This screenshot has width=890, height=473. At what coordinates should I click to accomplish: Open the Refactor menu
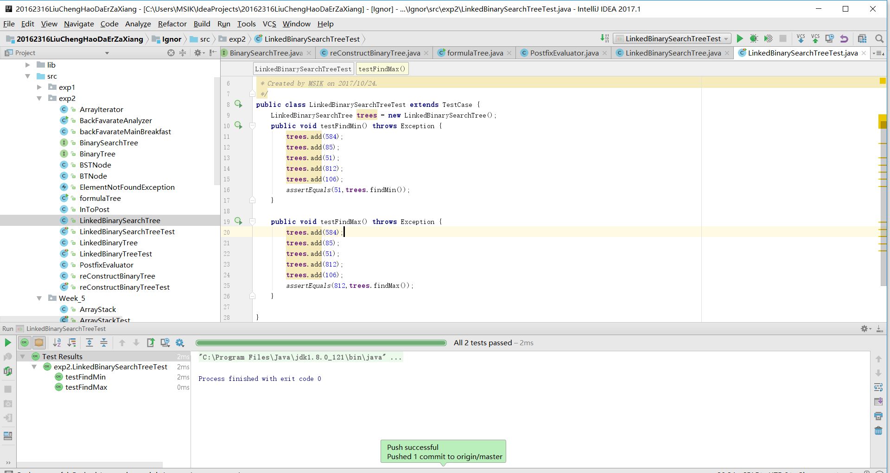(172, 24)
